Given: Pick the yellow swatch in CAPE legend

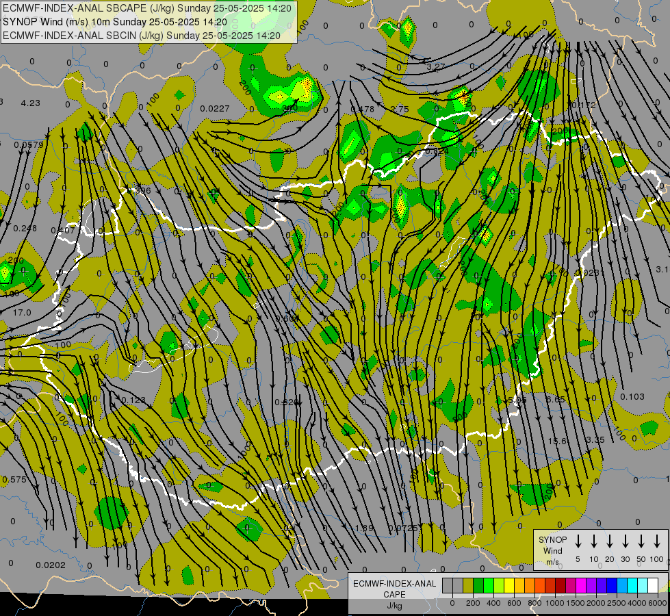Looking at the screenshot, I should (x=509, y=586).
